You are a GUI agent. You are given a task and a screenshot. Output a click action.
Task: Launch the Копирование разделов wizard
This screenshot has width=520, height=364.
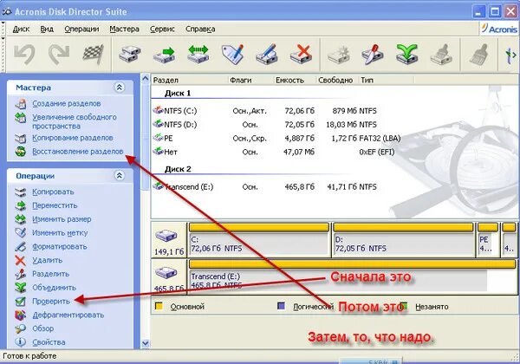point(73,138)
